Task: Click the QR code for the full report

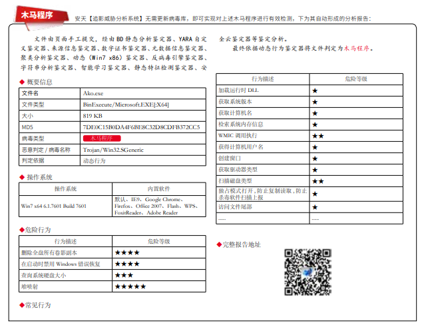Action: tap(308, 272)
